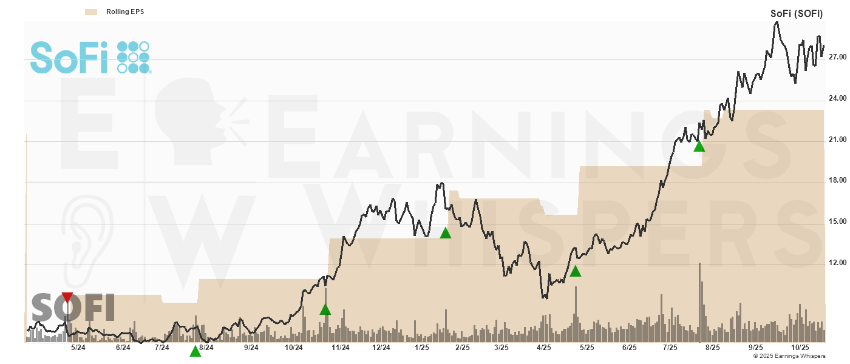Click the 8/24 date axis label

click(x=206, y=348)
